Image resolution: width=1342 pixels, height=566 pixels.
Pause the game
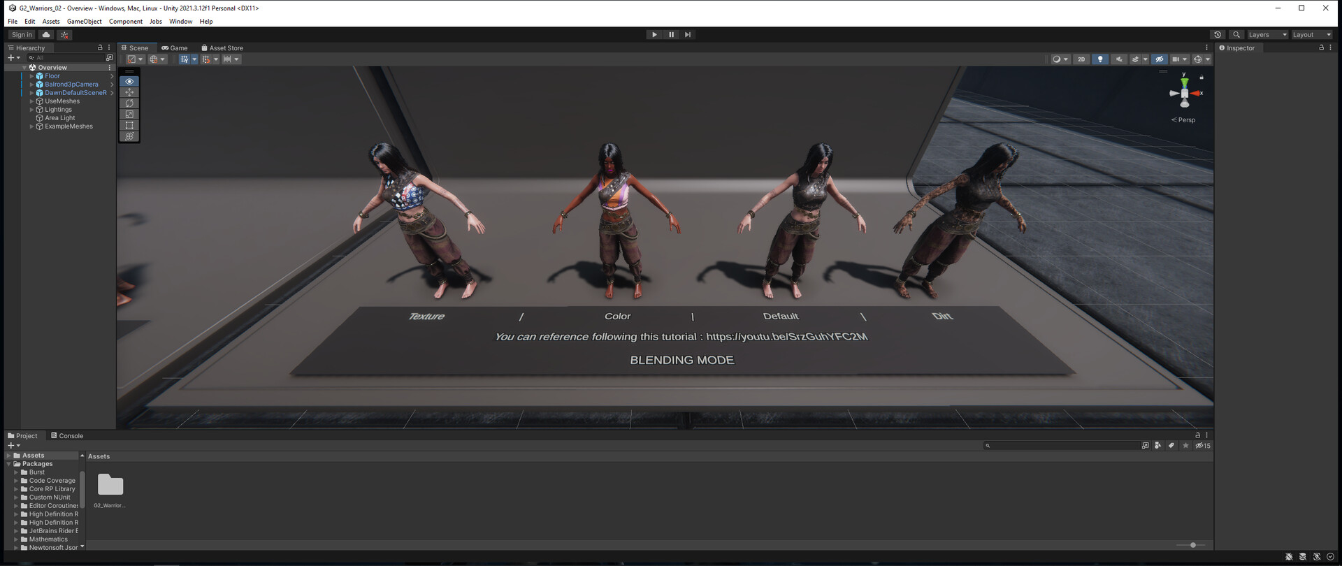coord(671,34)
